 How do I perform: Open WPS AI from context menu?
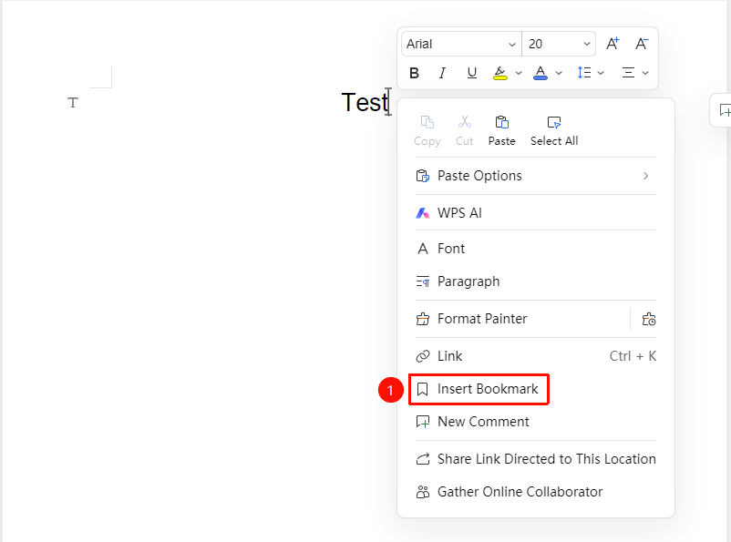pos(536,213)
